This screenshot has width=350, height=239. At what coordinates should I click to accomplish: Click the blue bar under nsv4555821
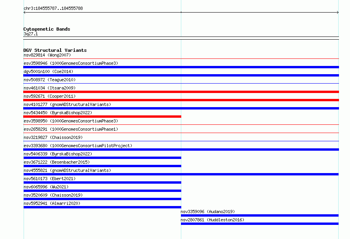coord(181,174)
